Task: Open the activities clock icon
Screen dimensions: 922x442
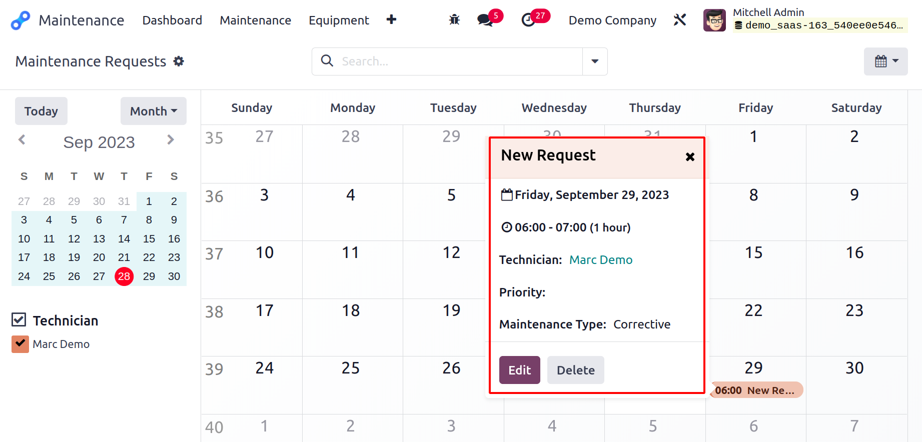Action: [x=528, y=20]
